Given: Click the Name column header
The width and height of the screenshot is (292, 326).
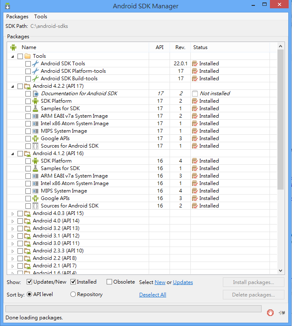Looking at the screenshot, I should tap(78, 47).
